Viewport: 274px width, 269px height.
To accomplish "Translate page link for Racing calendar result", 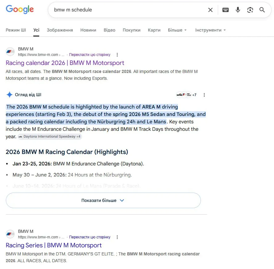I will 90,55.
